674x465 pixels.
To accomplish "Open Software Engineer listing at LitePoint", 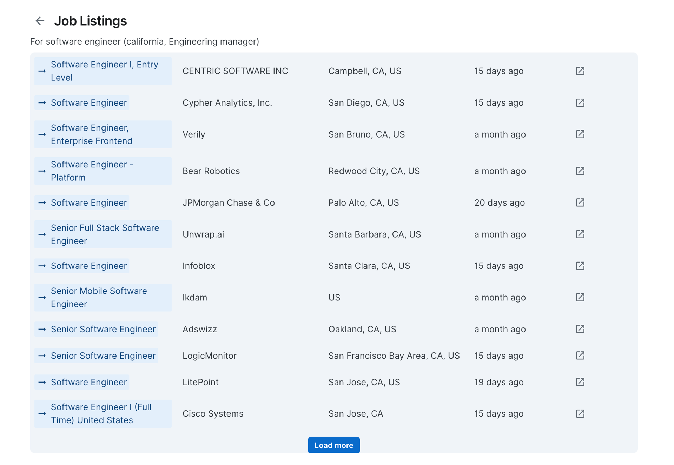I will 82,382.
